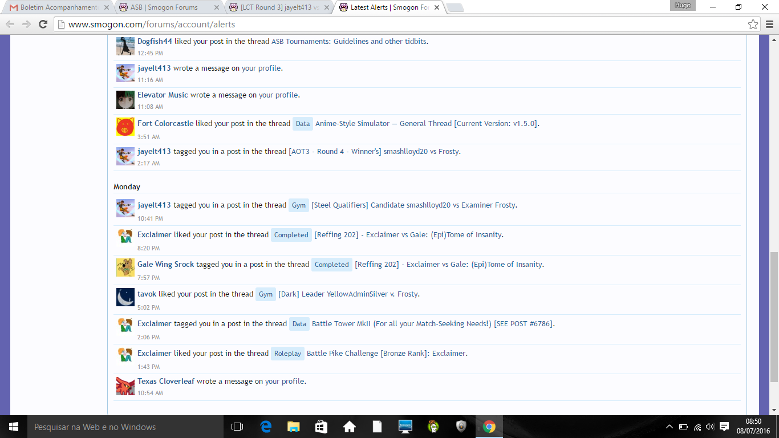Open Microsoft Edge from the taskbar
Image resolution: width=779 pixels, height=438 pixels.
pyautogui.click(x=266, y=427)
